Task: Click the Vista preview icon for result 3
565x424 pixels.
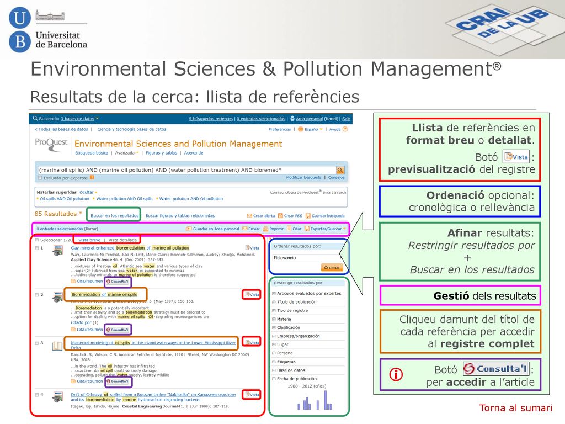Action: click(248, 342)
